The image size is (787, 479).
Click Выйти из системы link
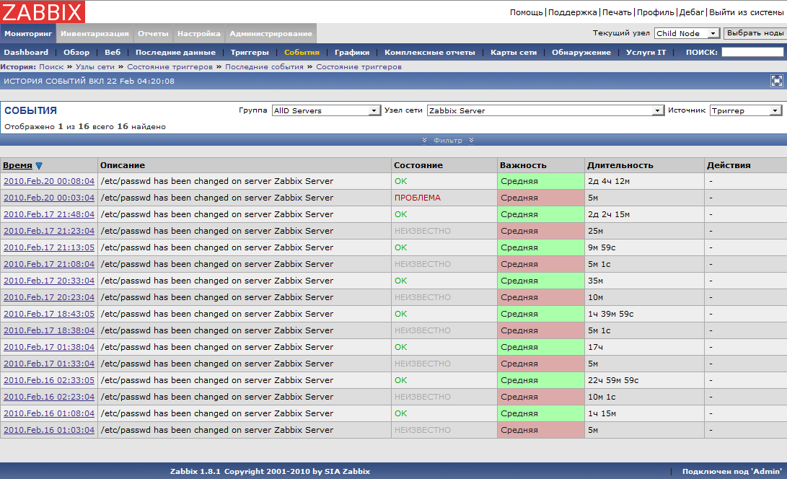point(747,12)
